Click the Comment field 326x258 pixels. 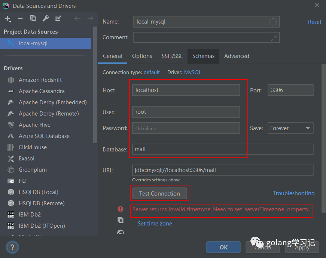coord(207,38)
